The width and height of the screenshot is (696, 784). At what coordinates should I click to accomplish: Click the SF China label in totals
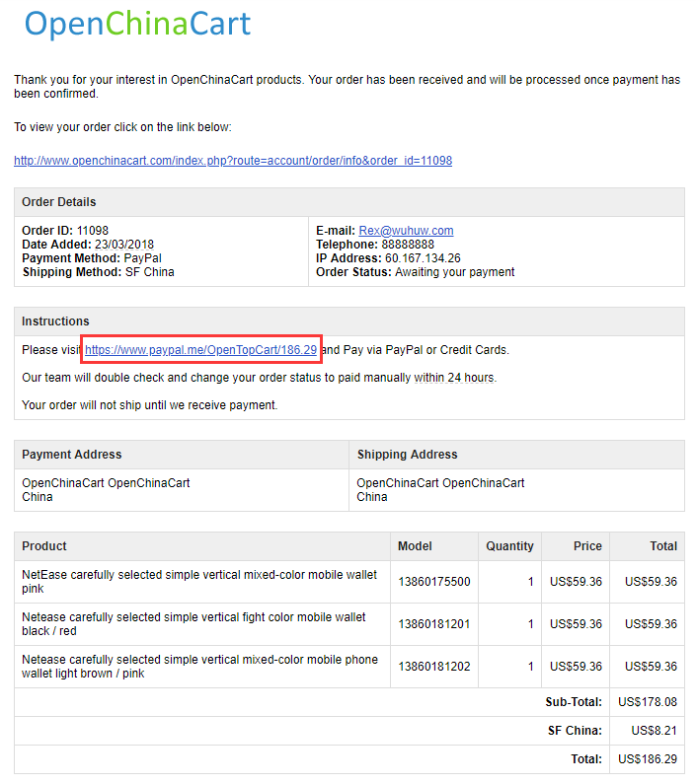point(575,731)
